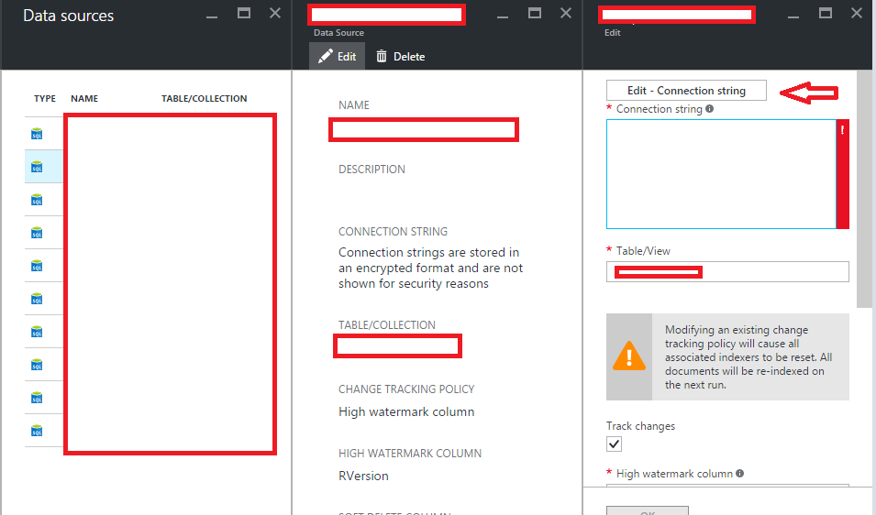Click the orange warning triangle icon

pyautogui.click(x=629, y=356)
